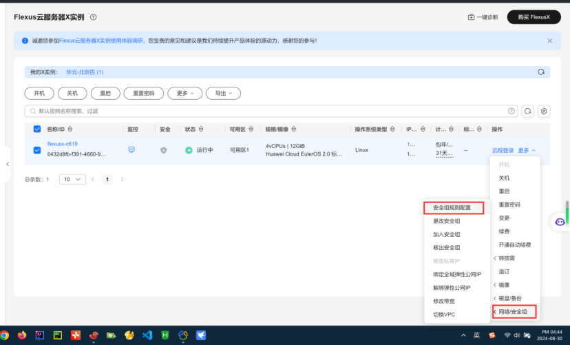Choose 重置密码 in the row menu

coord(509,205)
